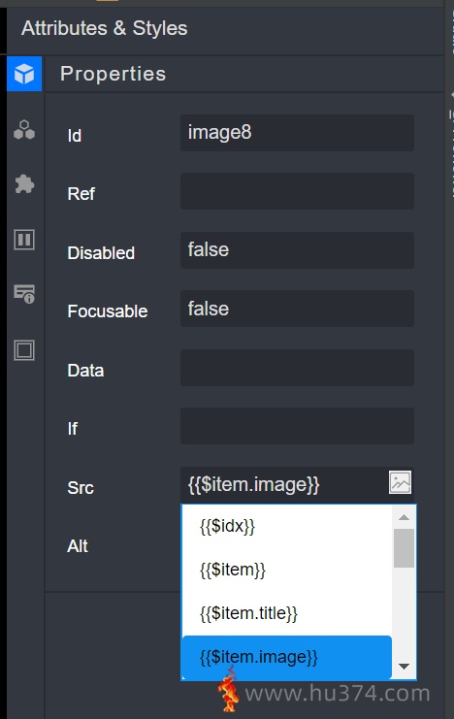Click the Src field with {{$item.image}}
Image resolution: width=454 pixels, height=719 pixels.
pos(283,485)
